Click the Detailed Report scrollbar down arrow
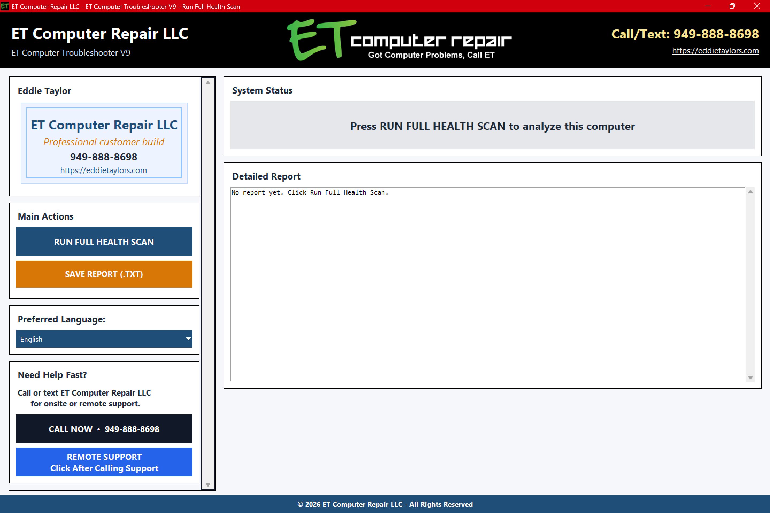 (750, 377)
